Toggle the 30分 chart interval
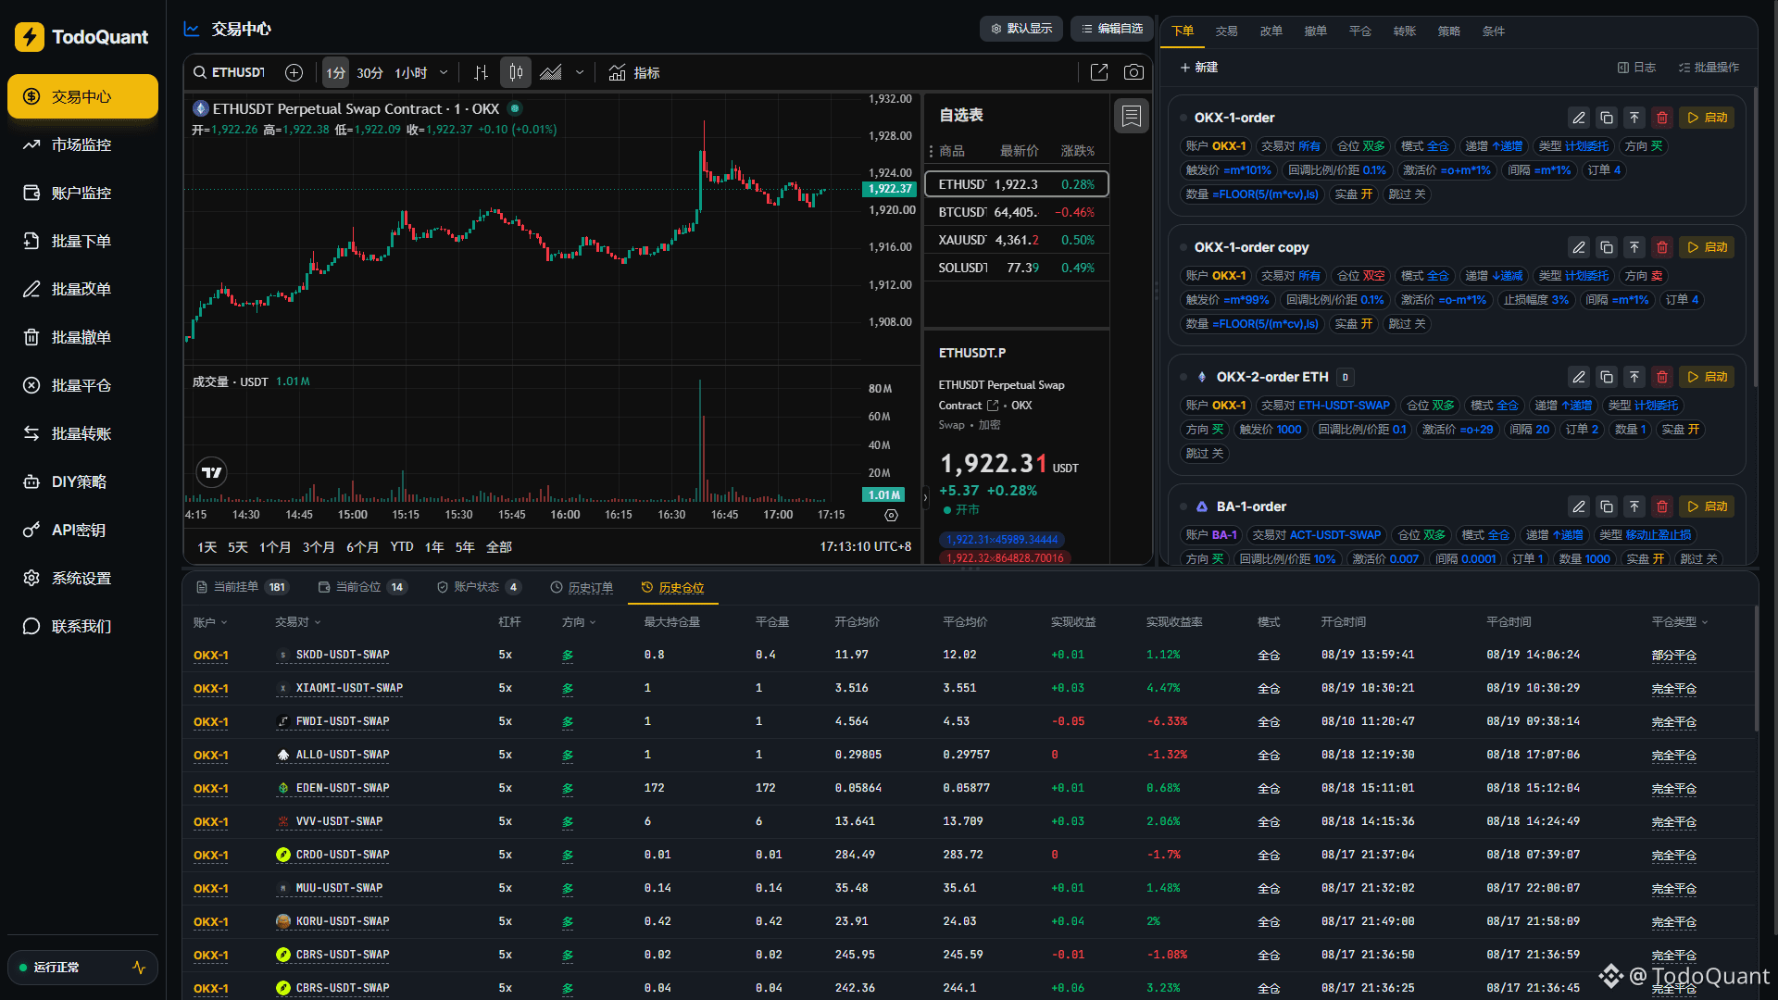Viewport: 1778px width, 1000px height. tap(369, 72)
